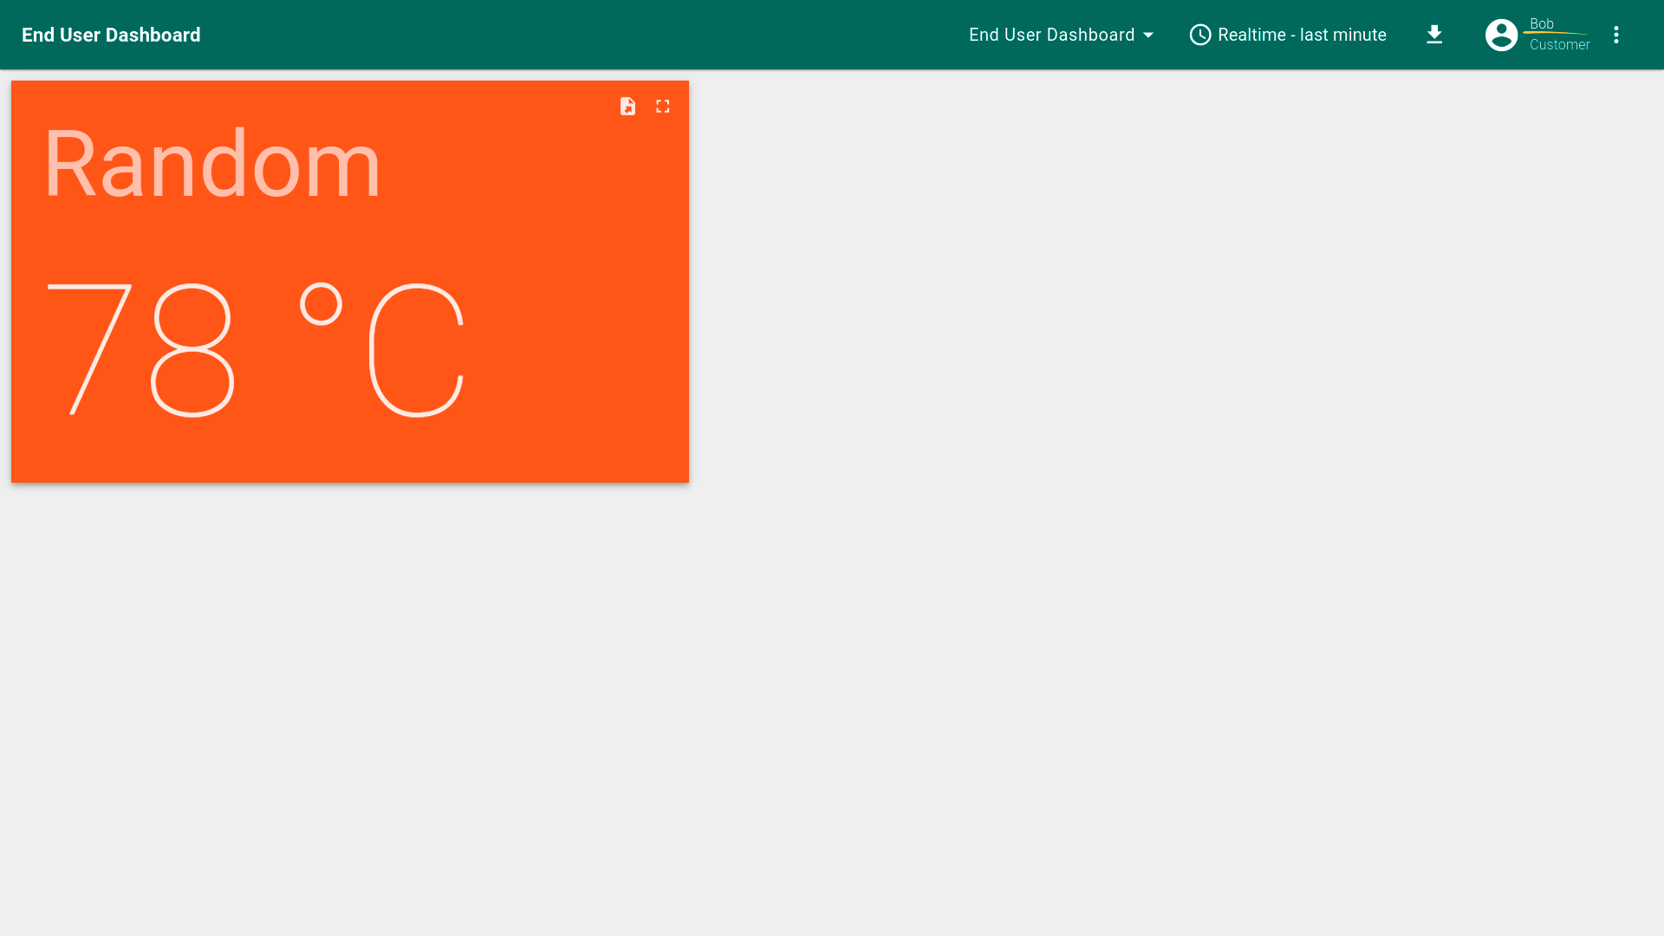Click the download dashboard icon
Viewport: 1664px width, 936px height.
tap(1434, 35)
